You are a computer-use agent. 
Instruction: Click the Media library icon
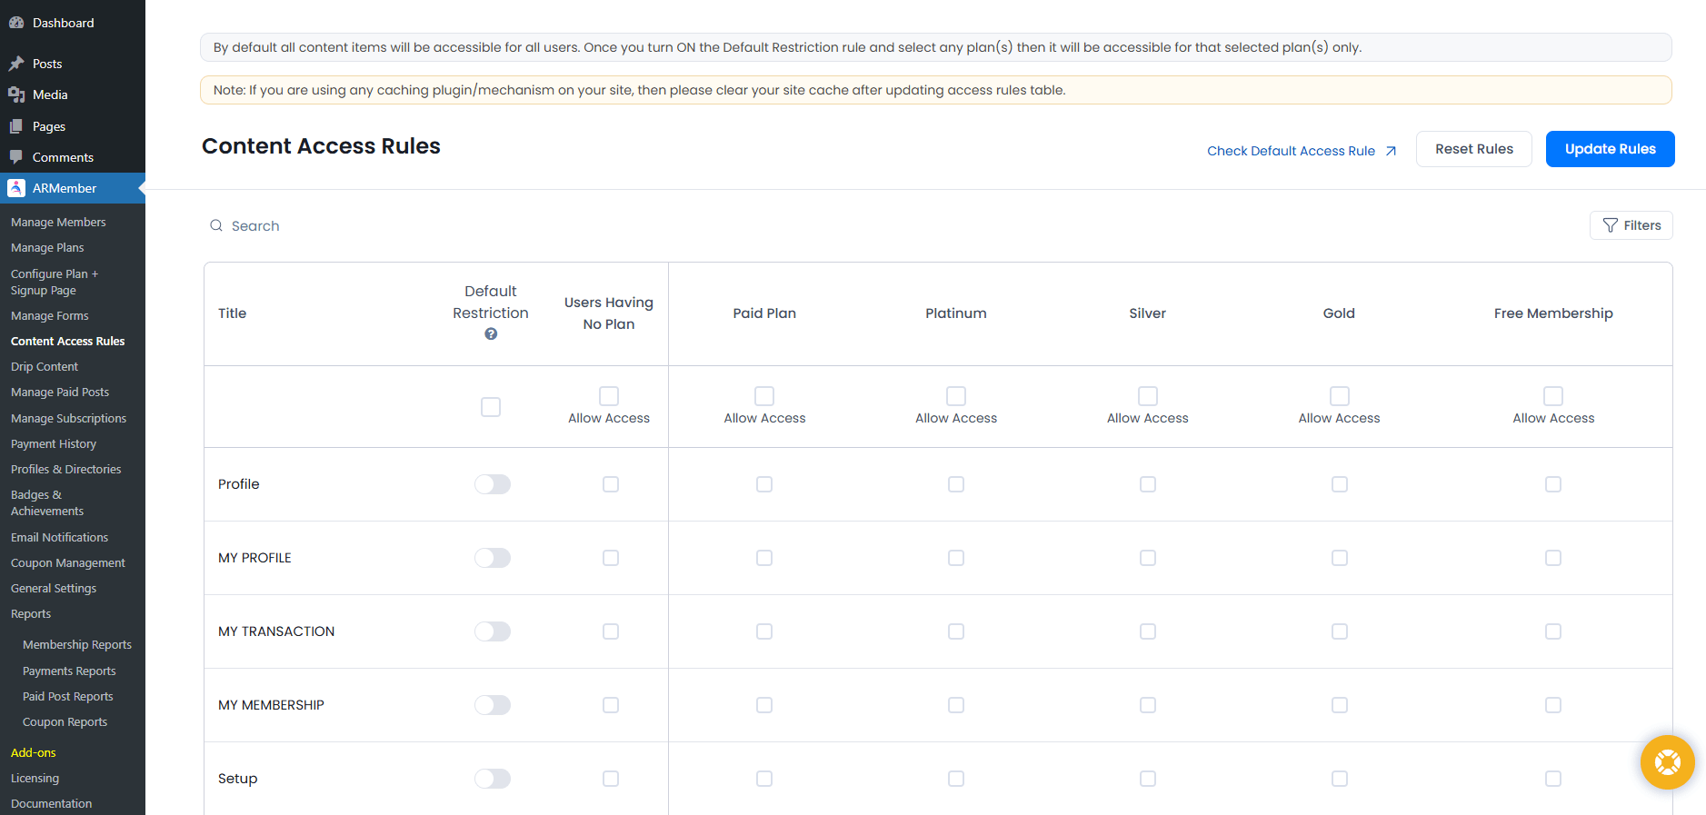(x=16, y=94)
